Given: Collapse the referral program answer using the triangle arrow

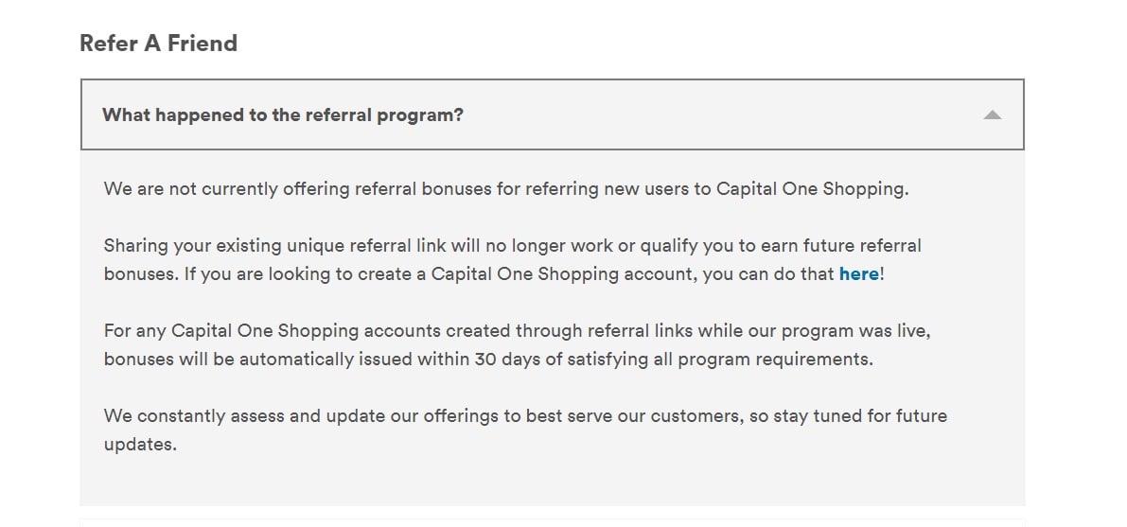Looking at the screenshot, I should [x=992, y=115].
